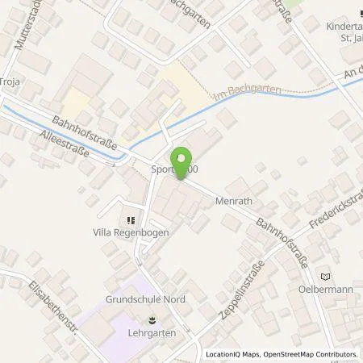Image resolution: width=363 pixels, height=363 pixels.
Task: Click the Elisabethenstr. street label
Action: point(53,307)
